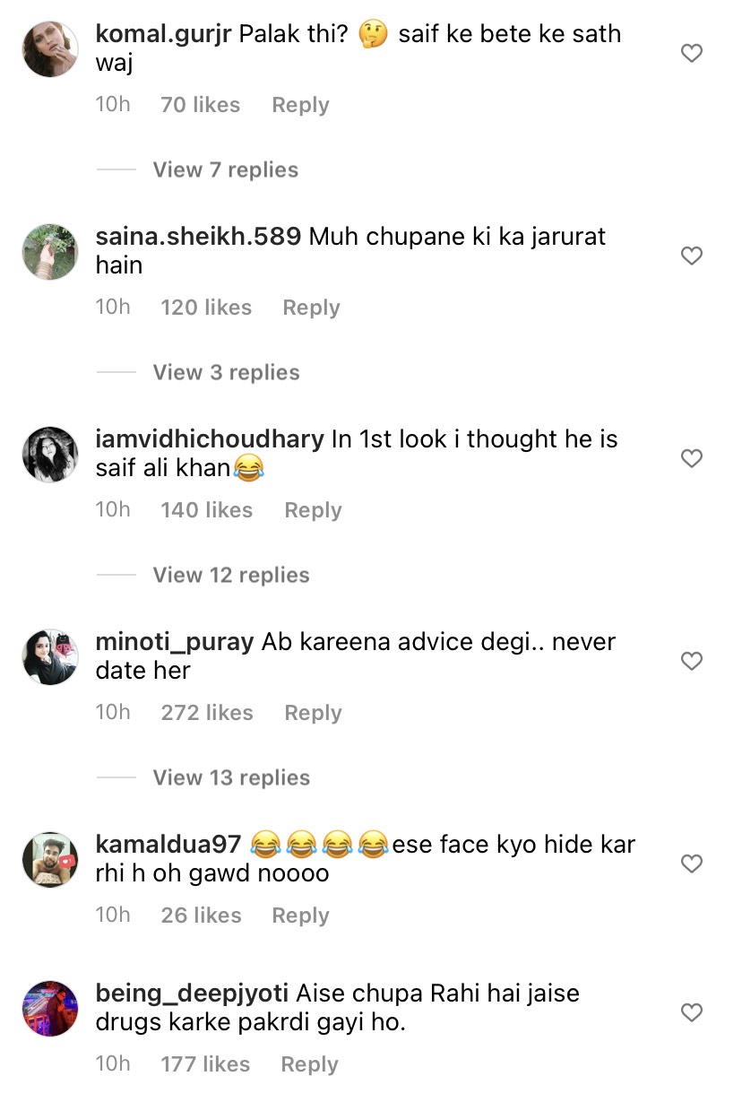
Task: Tap the heart beside being_deepjyoti's comment
Action: (x=691, y=1013)
